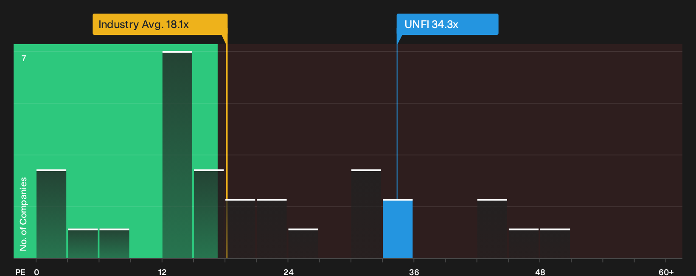Select the tallest bar with 7 companies

click(x=177, y=155)
